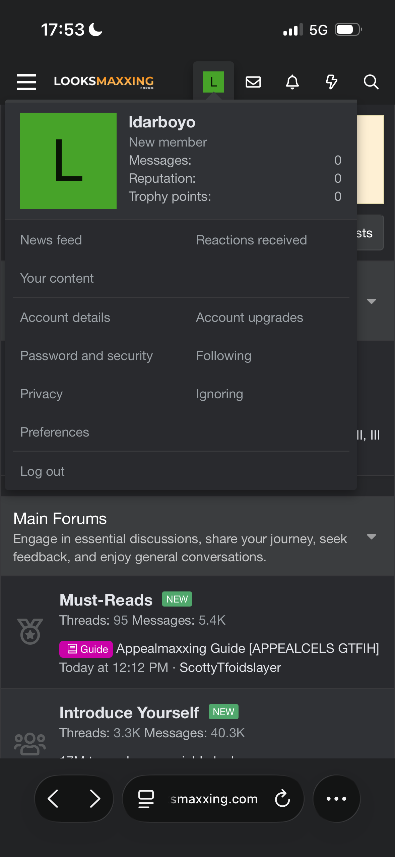395x857 pixels.
Task: Click the large green L profile avatar
Action: [x=68, y=161]
